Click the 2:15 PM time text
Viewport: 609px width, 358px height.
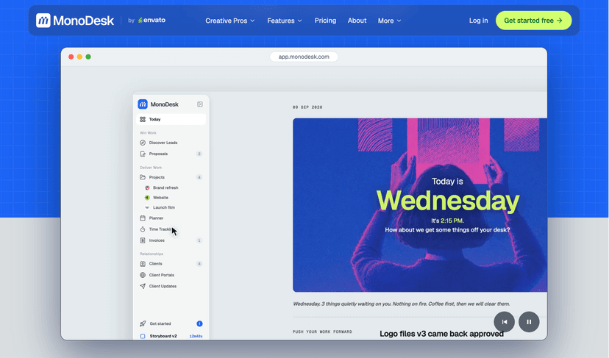pos(452,221)
